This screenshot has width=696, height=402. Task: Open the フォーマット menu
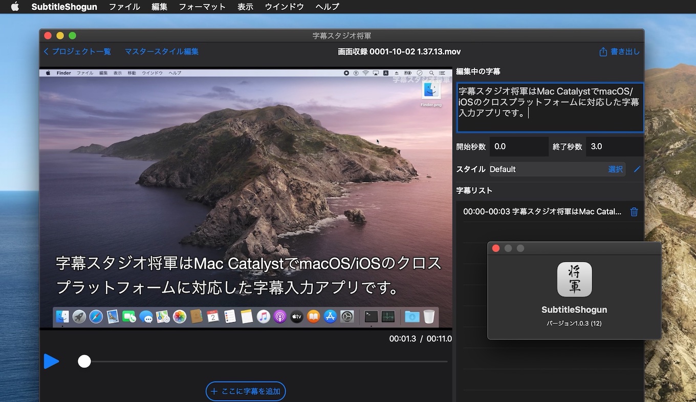tap(202, 7)
